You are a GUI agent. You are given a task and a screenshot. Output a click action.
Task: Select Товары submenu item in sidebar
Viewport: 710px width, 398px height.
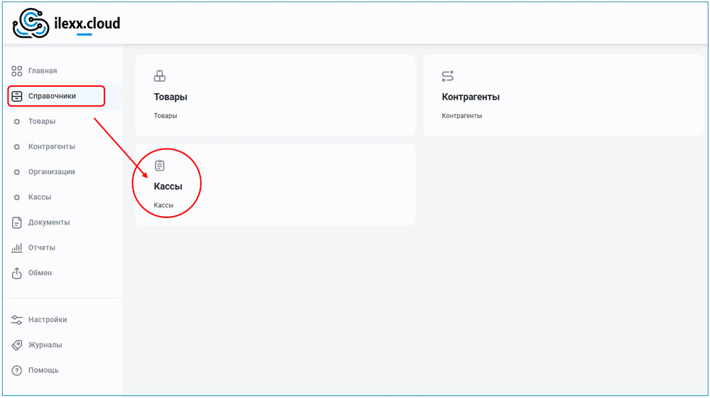pyautogui.click(x=41, y=122)
